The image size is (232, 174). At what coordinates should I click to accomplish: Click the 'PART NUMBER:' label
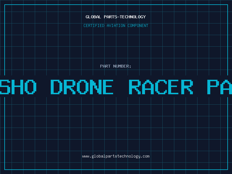click(x=116, y=66)
